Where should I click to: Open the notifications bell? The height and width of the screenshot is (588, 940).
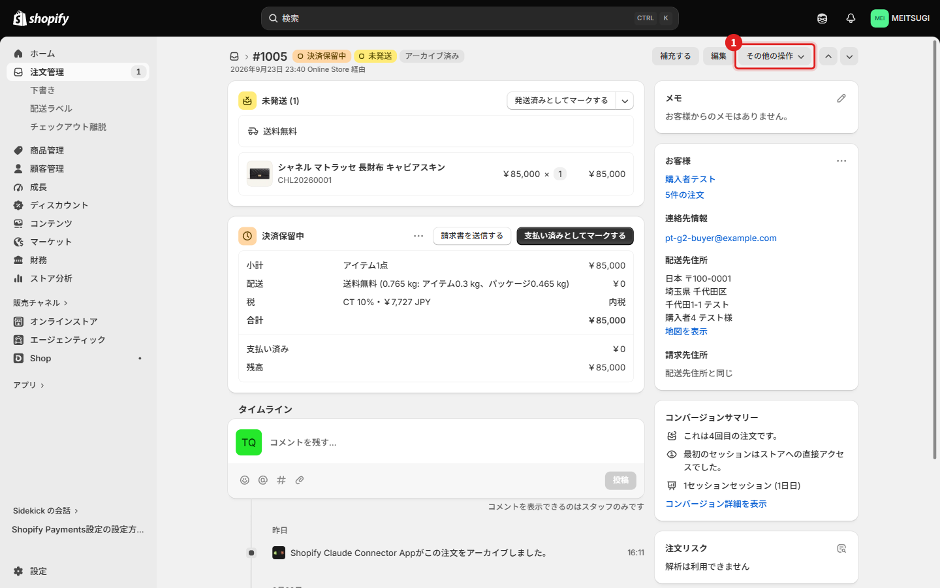coord(851,18)
